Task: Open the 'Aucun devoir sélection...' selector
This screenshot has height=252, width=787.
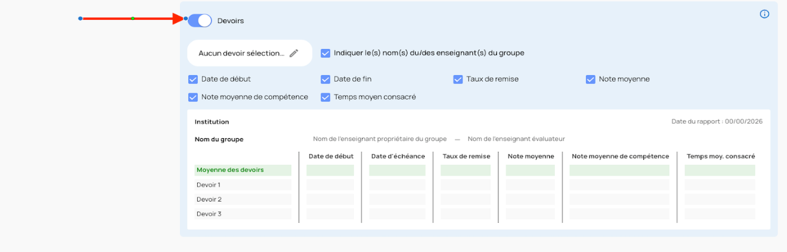Action: [241, 54]
